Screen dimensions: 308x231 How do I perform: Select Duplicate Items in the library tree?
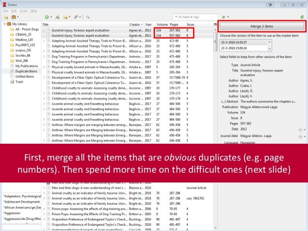(26, 71)
